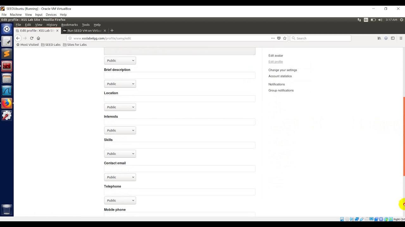
Task: Go forward one page in Firefox
Action: click(25, 38)
